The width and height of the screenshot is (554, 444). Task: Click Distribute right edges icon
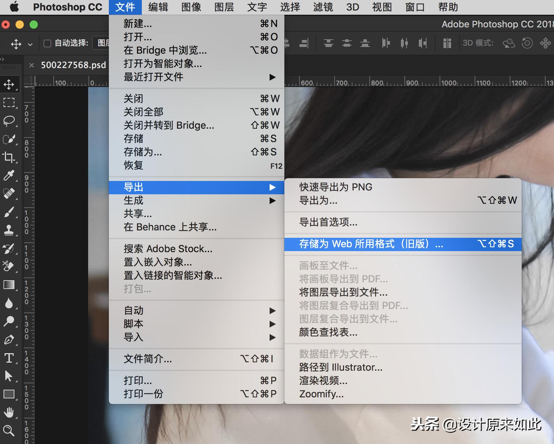423,43
